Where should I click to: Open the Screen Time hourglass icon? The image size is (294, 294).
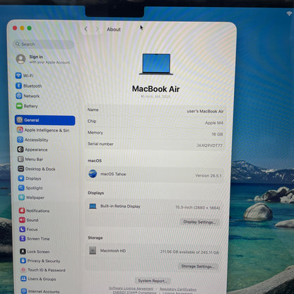click(23, 239)
